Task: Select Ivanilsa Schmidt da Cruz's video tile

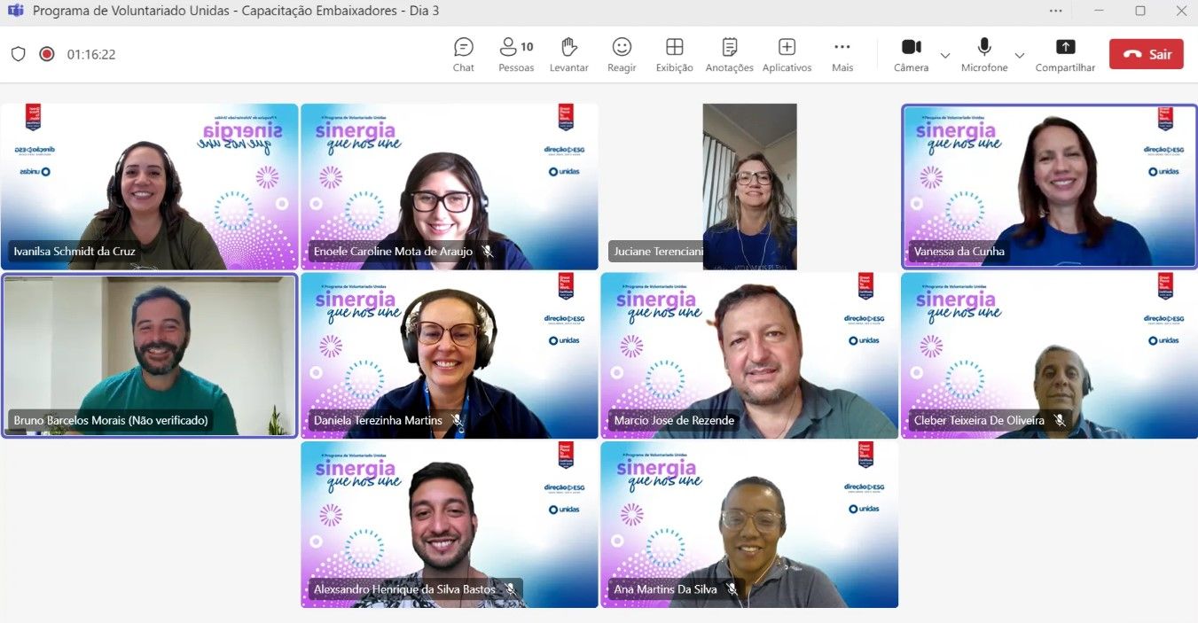Action: 149,187
